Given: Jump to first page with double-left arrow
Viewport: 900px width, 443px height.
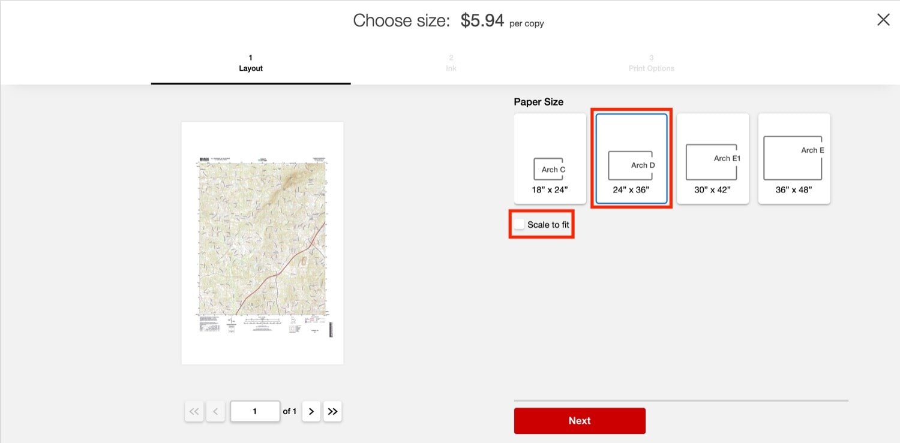Looking at the screenshot, I should (194, 411).
